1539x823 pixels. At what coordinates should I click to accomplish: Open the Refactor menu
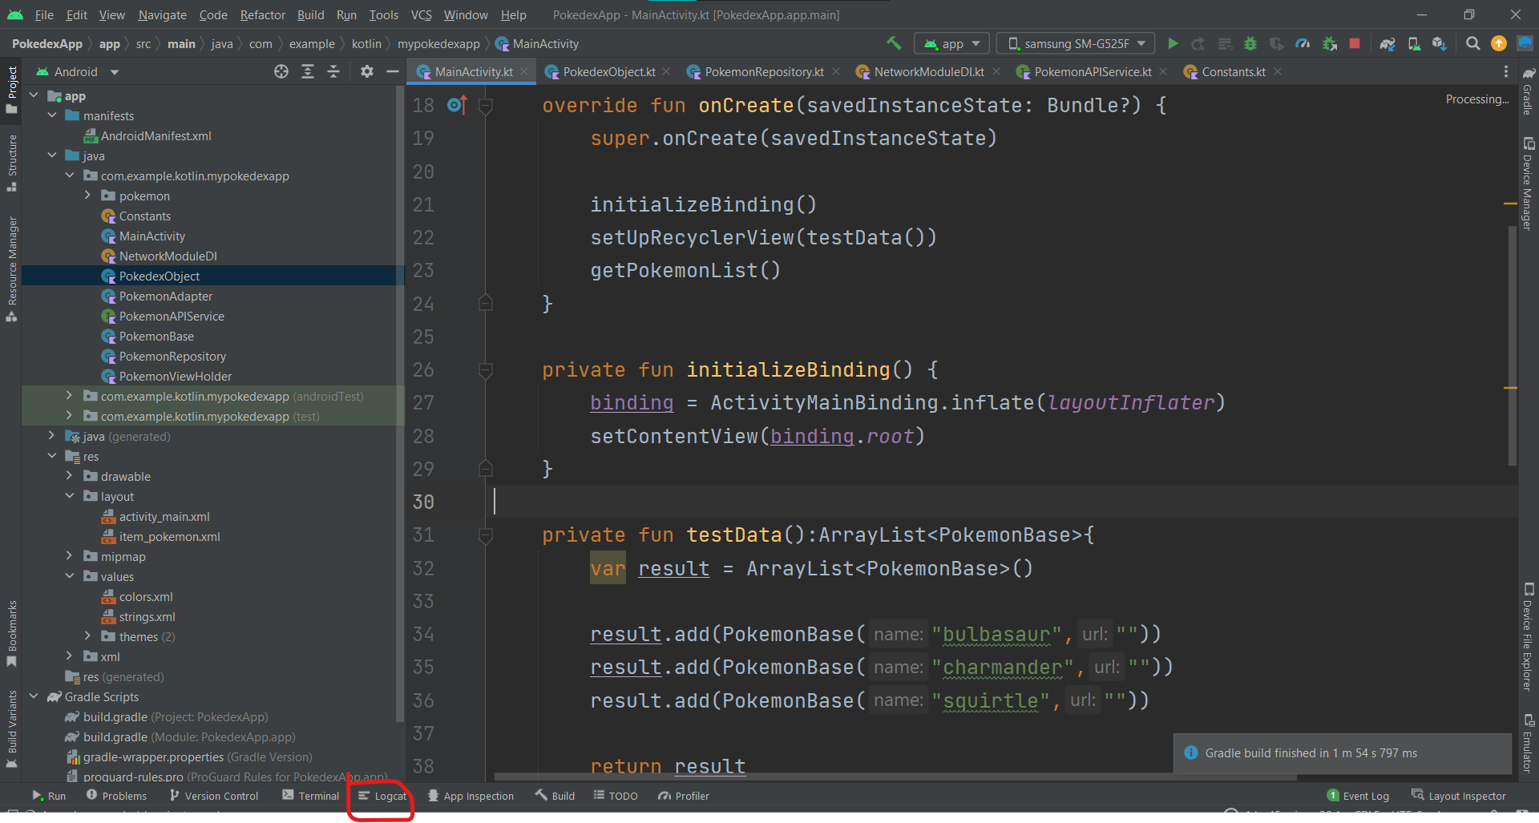[262, 14]
